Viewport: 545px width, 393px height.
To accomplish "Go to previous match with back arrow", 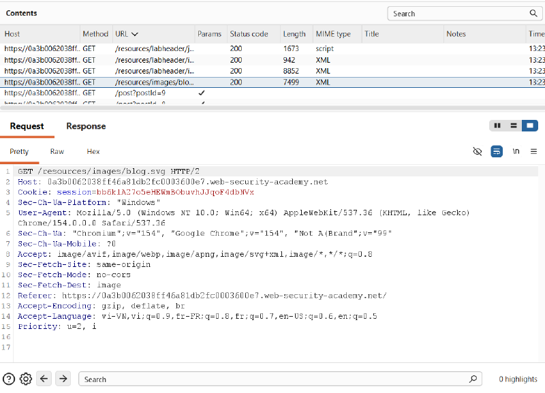I will 44,379.
